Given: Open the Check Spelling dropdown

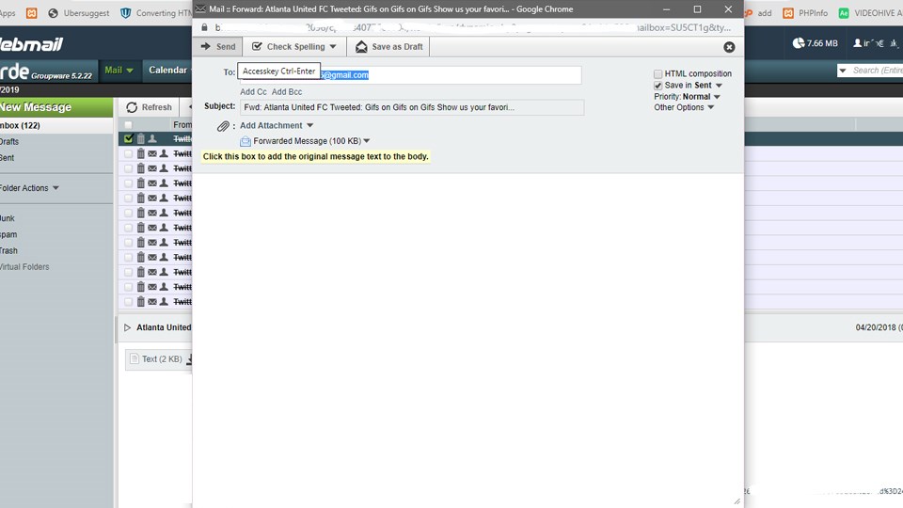Looking at the screenshot, I should (x=294, y=47).
